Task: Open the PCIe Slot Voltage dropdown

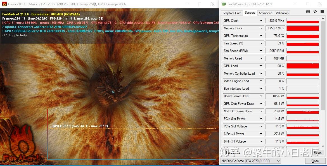Action: (261, 126)
